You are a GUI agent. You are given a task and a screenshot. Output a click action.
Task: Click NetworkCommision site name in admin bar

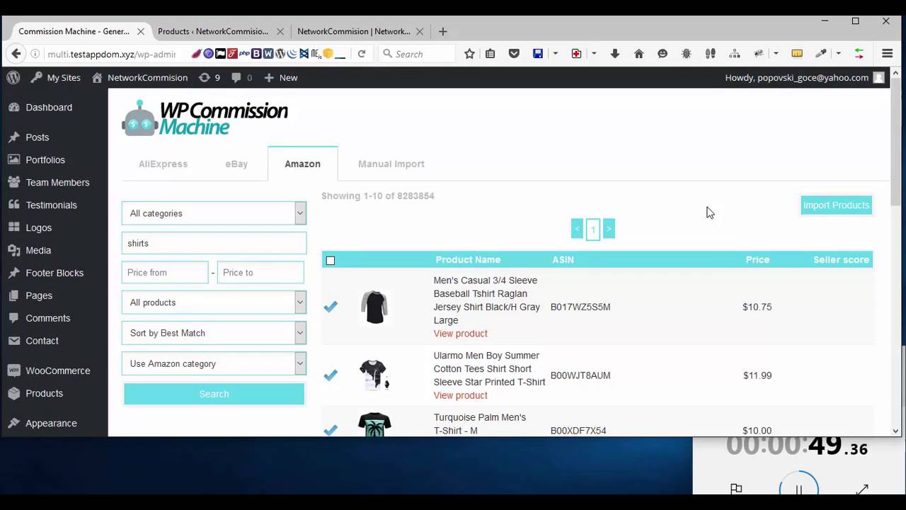click(x=140, y=77)
